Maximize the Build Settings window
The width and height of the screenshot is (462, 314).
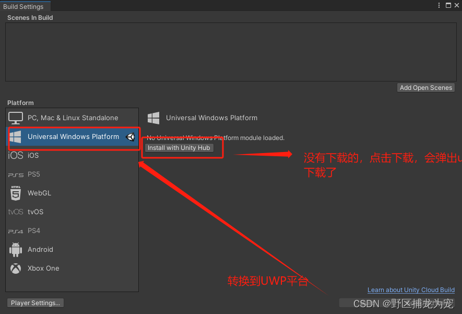448,5
